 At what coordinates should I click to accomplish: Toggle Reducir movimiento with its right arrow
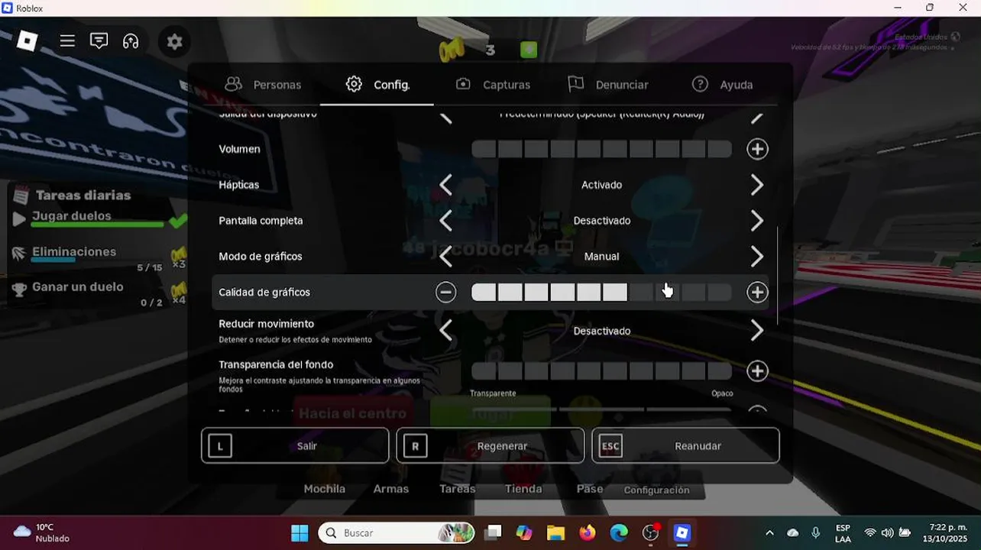(x=757, y=331)
